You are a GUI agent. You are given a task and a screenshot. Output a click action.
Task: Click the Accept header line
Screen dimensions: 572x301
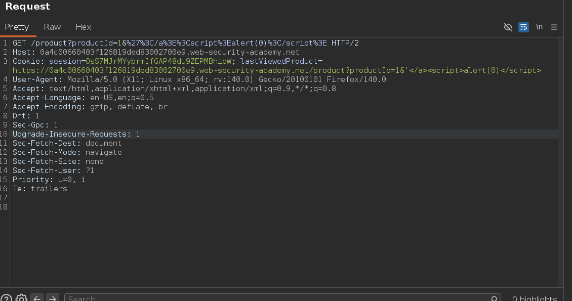pos(174,89)
